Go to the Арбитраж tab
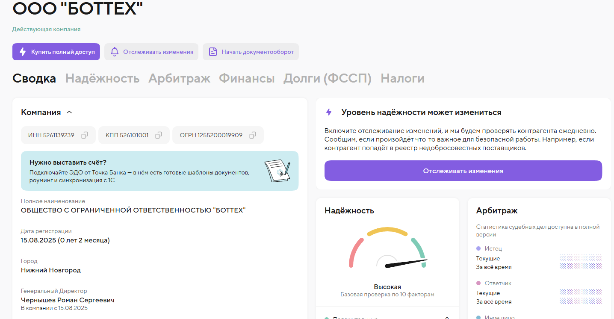The image size is (614, 319). coord(179,79)
